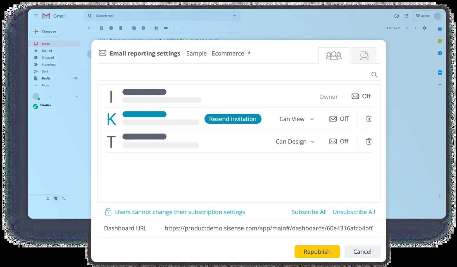Click the Unsubscribe All link
The width and height of the screenshot is (457, 267).
tap(354, 212)
